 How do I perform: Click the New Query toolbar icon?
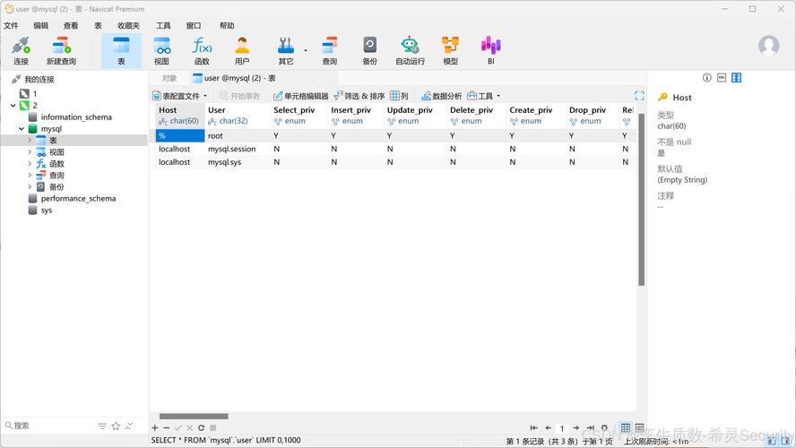coord(62,51)
